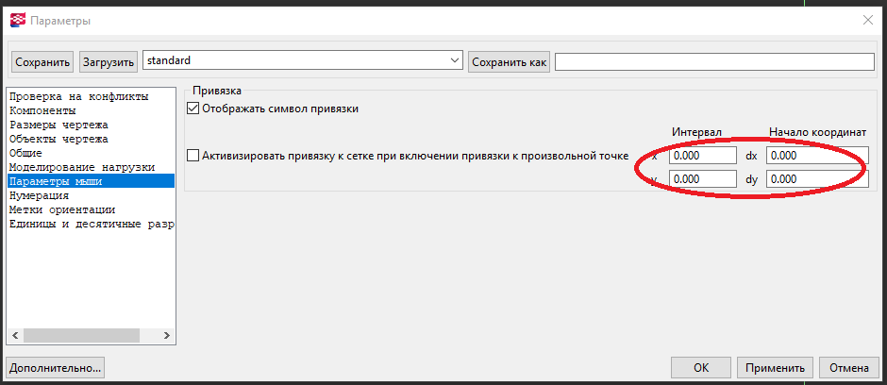Close the Параметры dialog window
887x385 pixels.
pos(867,20)
